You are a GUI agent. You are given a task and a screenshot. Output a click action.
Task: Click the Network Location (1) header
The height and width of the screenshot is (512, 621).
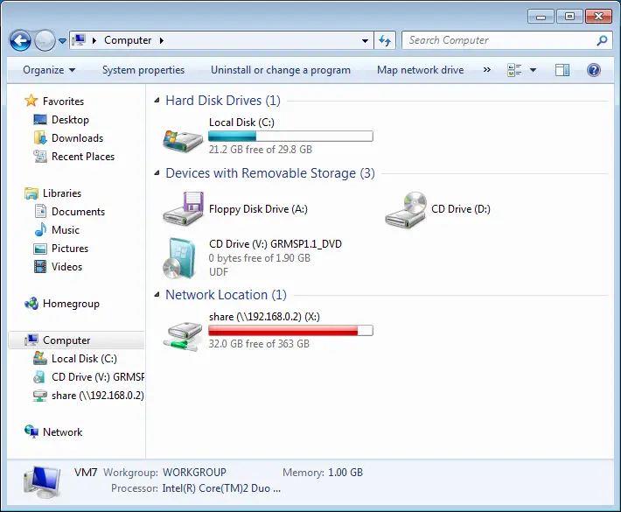click(226, 295)
